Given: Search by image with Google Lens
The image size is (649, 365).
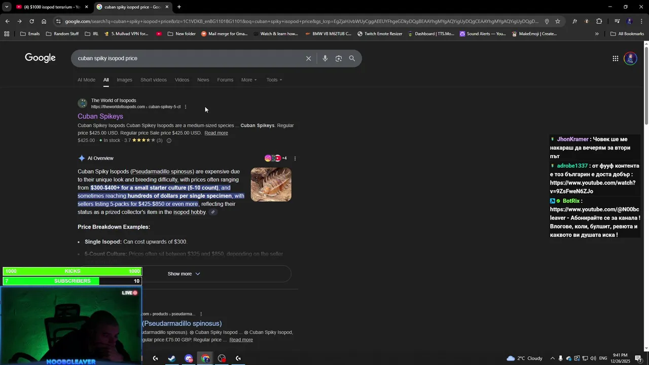Looking at the screenshot, I should pyautogui.click(x=338, y=58).
